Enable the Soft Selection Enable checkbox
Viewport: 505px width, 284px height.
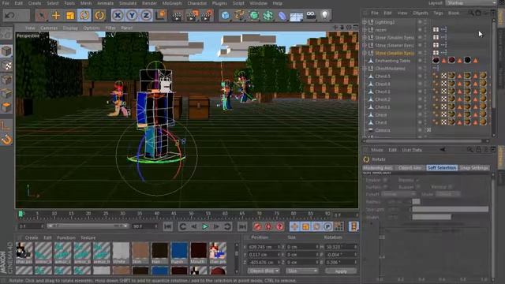[x=385, y=180]
